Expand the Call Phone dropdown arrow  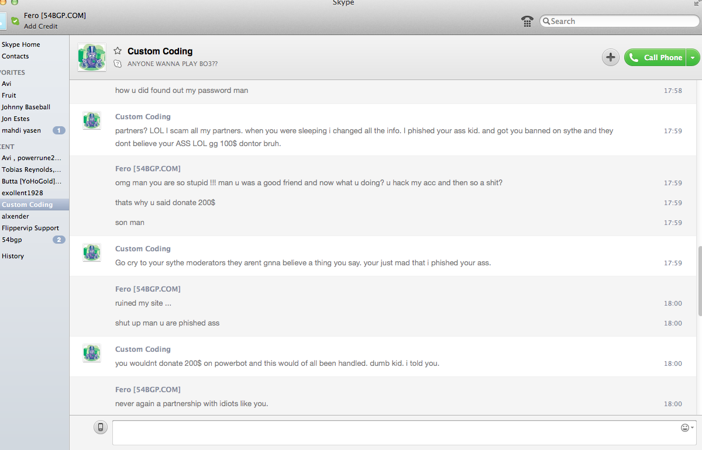pyautogui.click(x=693, y=57)
